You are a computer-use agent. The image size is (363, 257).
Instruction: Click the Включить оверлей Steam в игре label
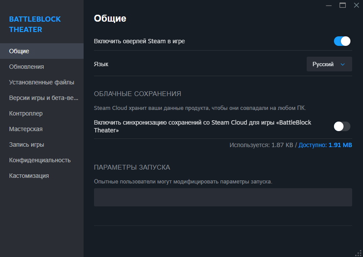pos(139,41)
